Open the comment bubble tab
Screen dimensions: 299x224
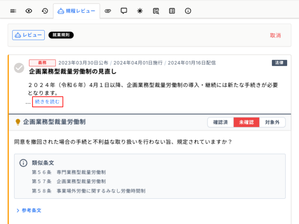click(x=124, y=11)
